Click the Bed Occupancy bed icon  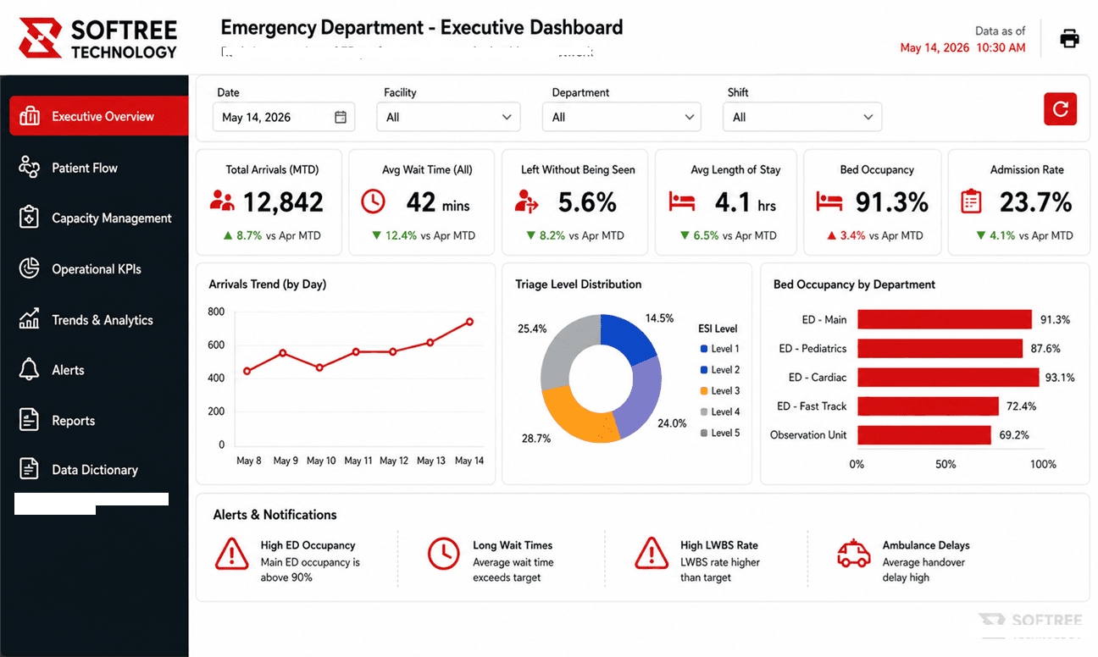pos(829,202)
